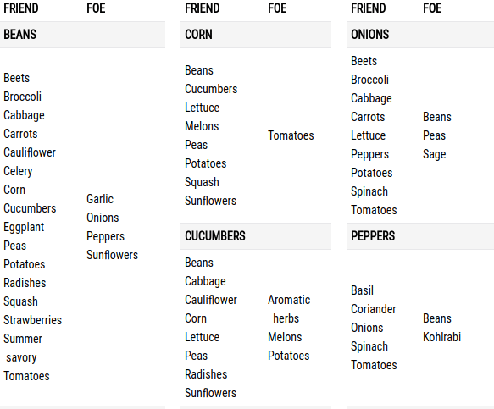Click the BEANS section header

[x=82, y=35]
